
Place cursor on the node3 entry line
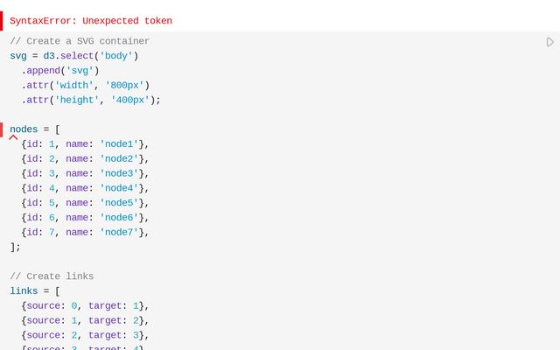pyautogui.click(x=85, y=173)
